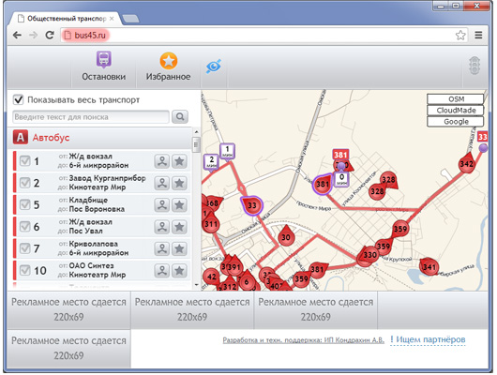Star bus 10 as favorite
The width and height of the screenshot is (497, 375).
[179, 271]
